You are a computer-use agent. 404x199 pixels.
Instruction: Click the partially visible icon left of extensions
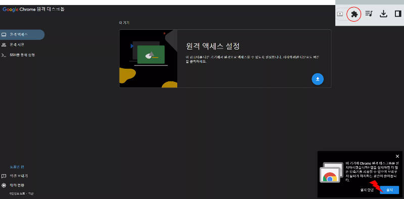click(x=340, y=14)
